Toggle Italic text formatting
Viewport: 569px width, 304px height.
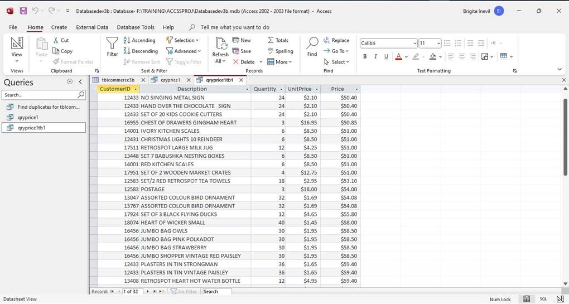pyautogui.click(x=375, y=56)
